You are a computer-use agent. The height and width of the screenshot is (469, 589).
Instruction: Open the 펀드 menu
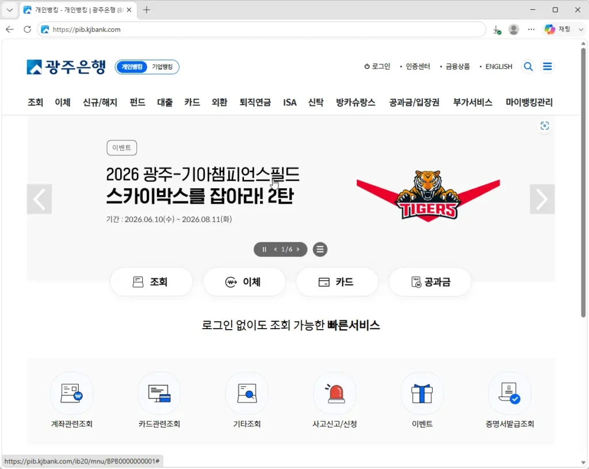[x=137, y=102]
